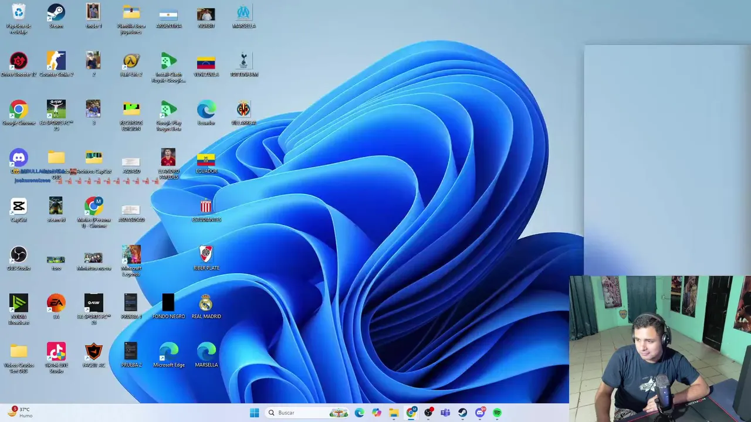Open Matias (Persona 1) Chrome profile shortcut
751x422 pixels.
94,213
